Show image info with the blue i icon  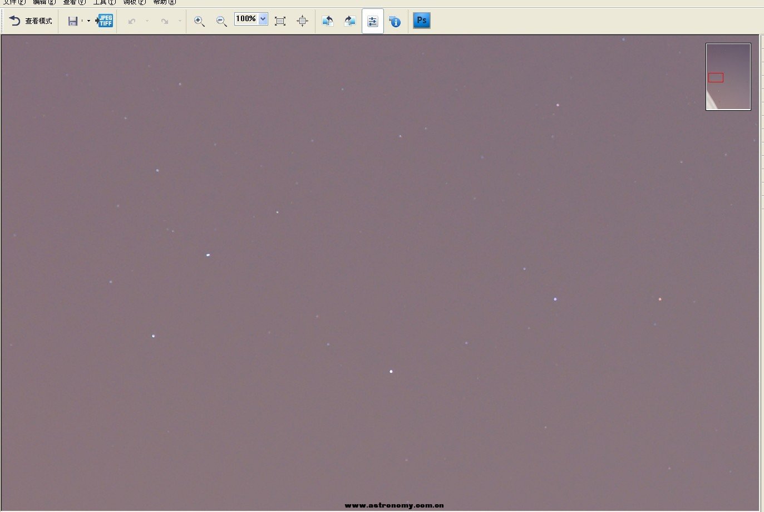click(x=395, y=21)
